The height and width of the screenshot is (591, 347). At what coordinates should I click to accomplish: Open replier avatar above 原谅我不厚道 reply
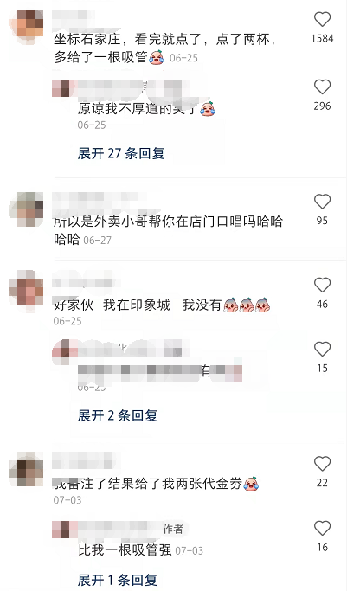pyautogui.click(x=61, y=88)
